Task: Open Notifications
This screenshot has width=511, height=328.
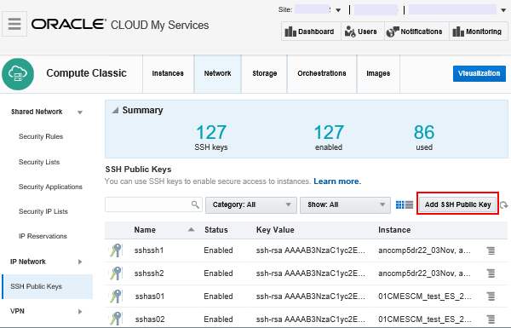Action: pyautogui.click(x=416, y=32)
